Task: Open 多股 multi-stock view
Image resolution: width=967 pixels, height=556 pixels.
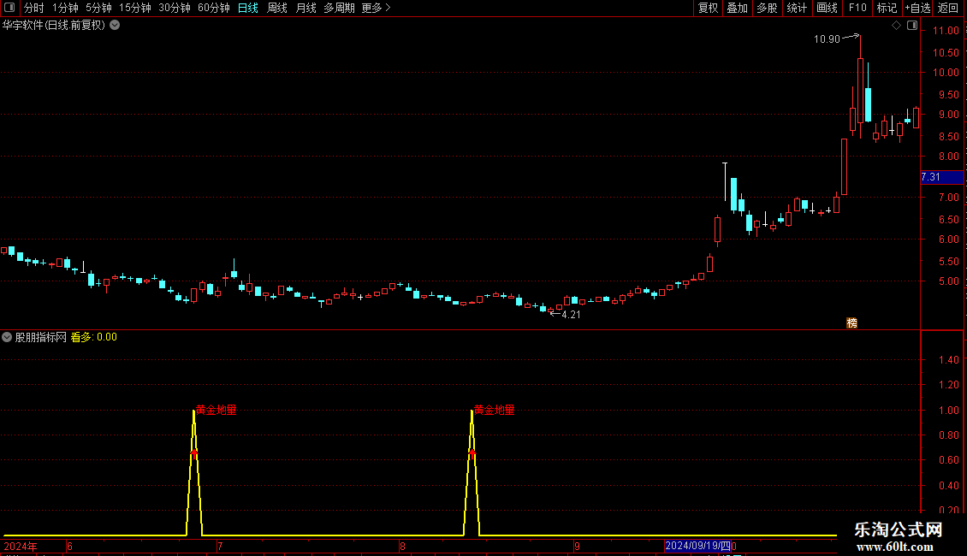Action: (768, 8)
